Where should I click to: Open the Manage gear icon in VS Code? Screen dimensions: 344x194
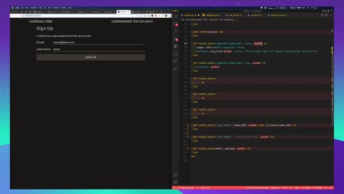point(176,182)
